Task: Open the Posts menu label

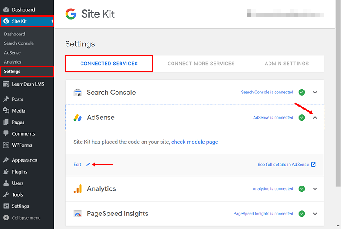Action: point(17,99)
